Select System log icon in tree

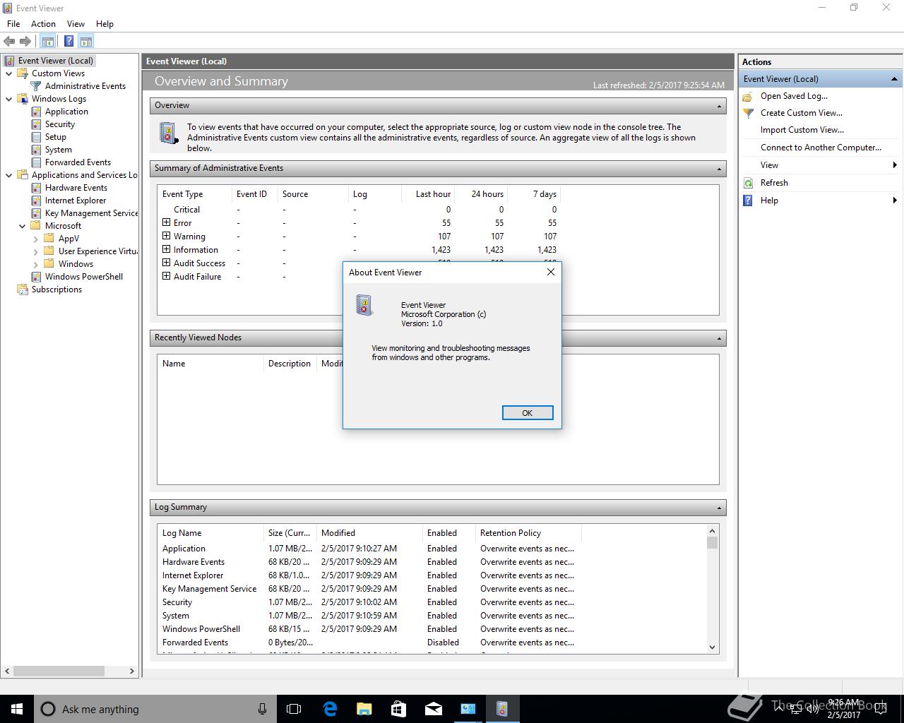coord(36,150)
